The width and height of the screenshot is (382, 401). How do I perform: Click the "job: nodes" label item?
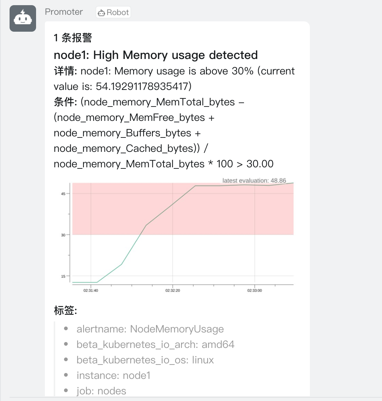coord(101,391)
